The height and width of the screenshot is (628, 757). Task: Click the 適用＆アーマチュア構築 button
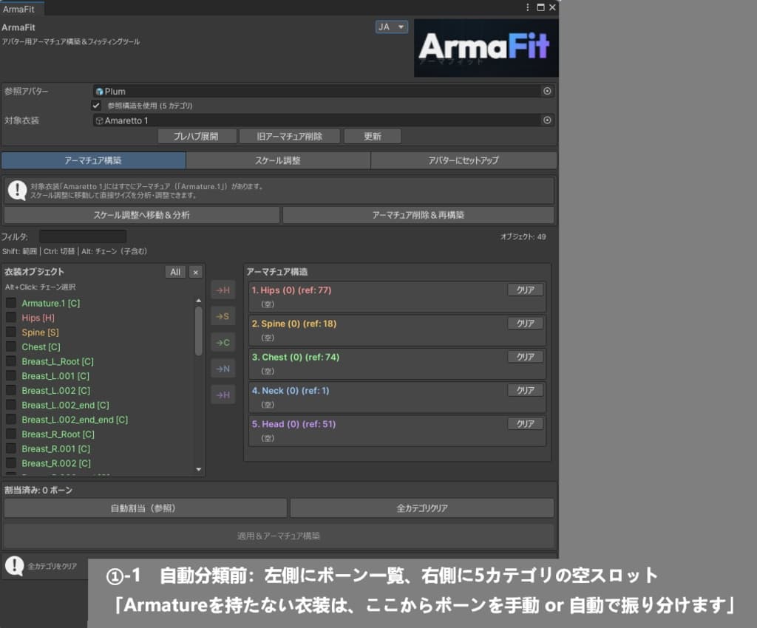[279, 536]
